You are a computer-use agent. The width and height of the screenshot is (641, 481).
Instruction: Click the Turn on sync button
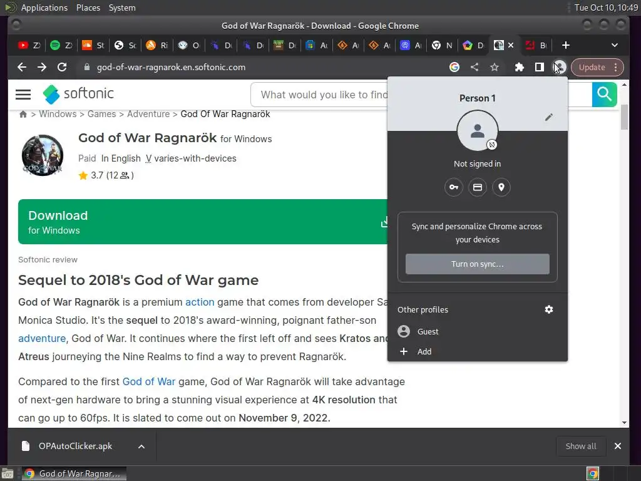478,264
